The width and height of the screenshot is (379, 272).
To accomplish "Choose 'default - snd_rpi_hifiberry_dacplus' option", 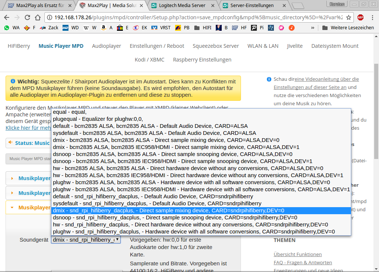I will [201, 196].
